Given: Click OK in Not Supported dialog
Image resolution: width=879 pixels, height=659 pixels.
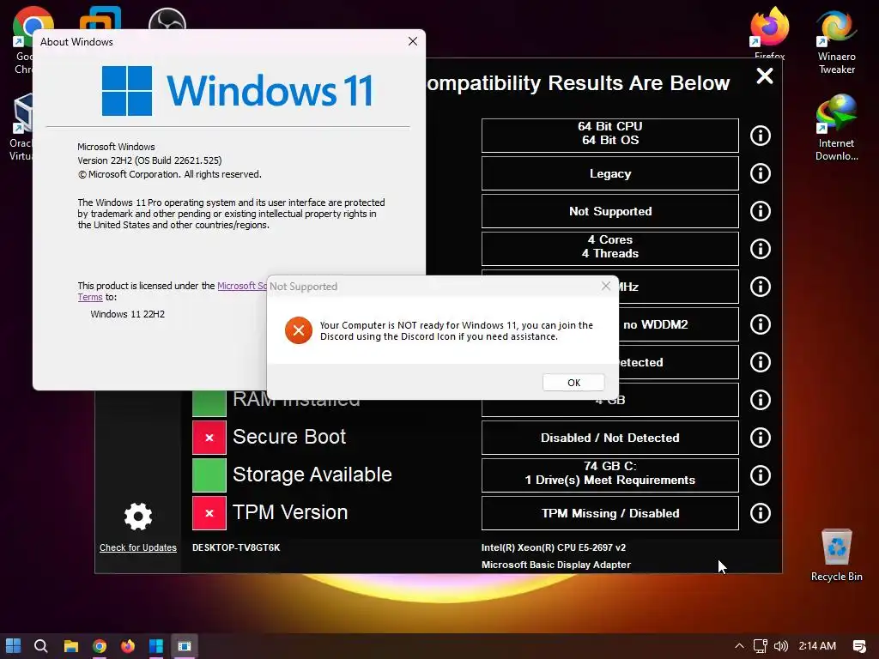Looking at the screenshot, I should 573,383.
